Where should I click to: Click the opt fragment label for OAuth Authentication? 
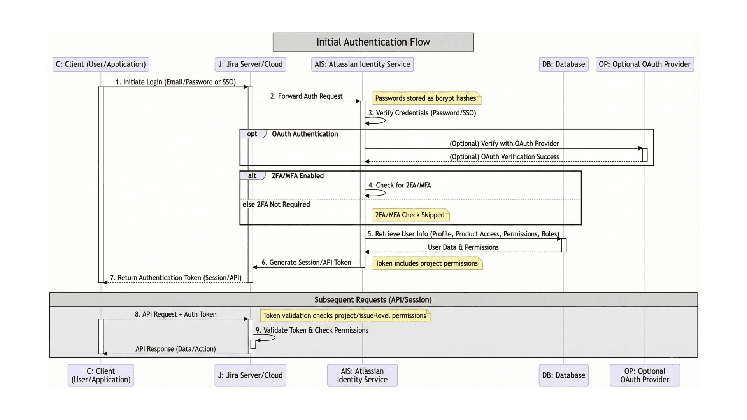click(x=252, y=134)
